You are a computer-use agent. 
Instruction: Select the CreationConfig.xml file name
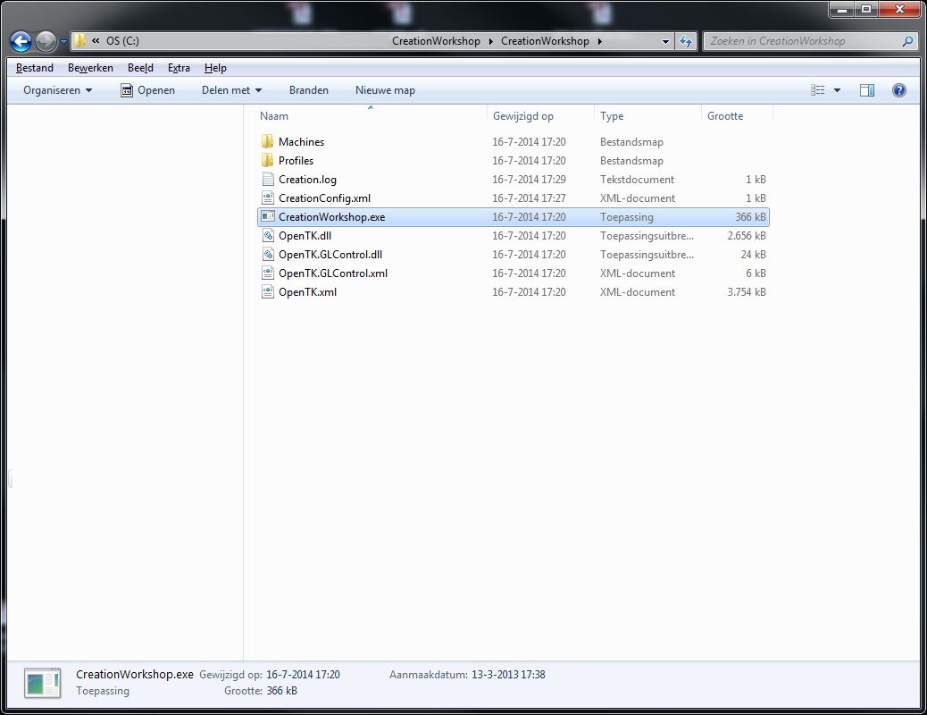pos(324,198)
